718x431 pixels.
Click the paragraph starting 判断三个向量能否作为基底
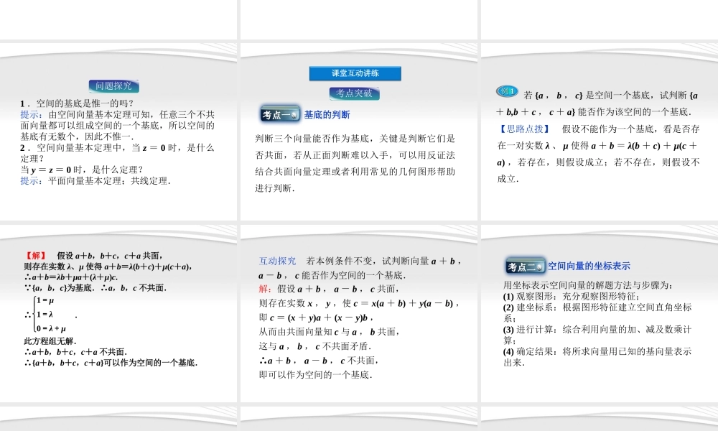coord(355,164)
